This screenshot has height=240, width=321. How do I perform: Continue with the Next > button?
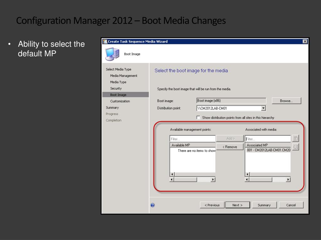point(238,205)
